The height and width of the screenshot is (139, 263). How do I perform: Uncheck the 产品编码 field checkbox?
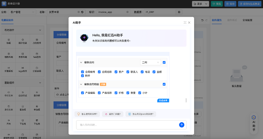[x=82, y=93]
